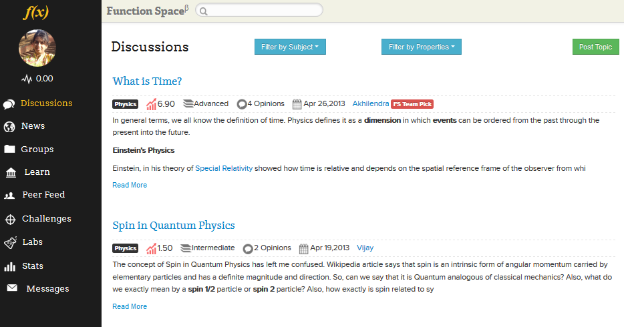Screen dimensions: 624x327
Task: Open the Groups folder icon
Action: coord(9,149)
